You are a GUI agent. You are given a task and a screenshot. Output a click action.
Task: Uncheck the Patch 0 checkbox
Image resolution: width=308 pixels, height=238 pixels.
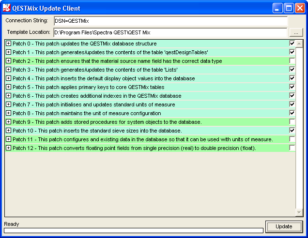[x=292, y=44]
